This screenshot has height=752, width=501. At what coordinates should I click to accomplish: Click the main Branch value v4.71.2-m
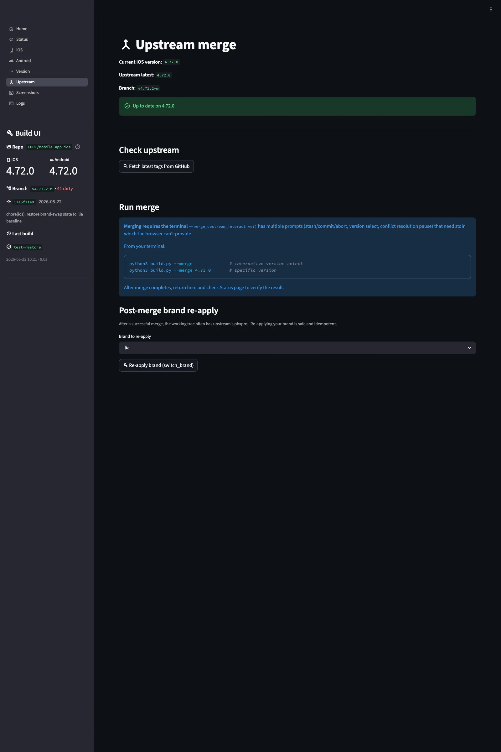coord(148,88)
